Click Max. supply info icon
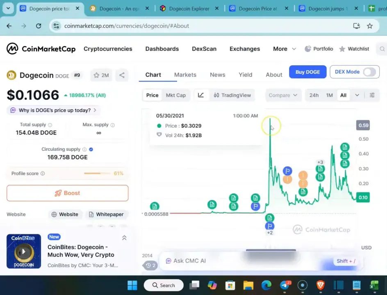The height and width of the screenshot is (295, 387). 113,125
